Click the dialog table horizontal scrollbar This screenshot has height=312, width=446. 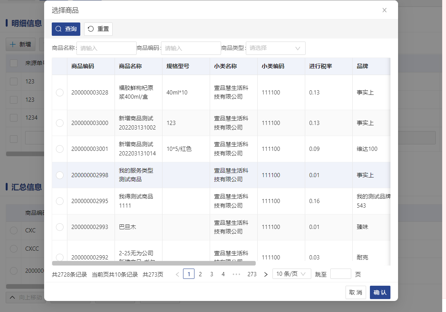[x=154, y=263]
